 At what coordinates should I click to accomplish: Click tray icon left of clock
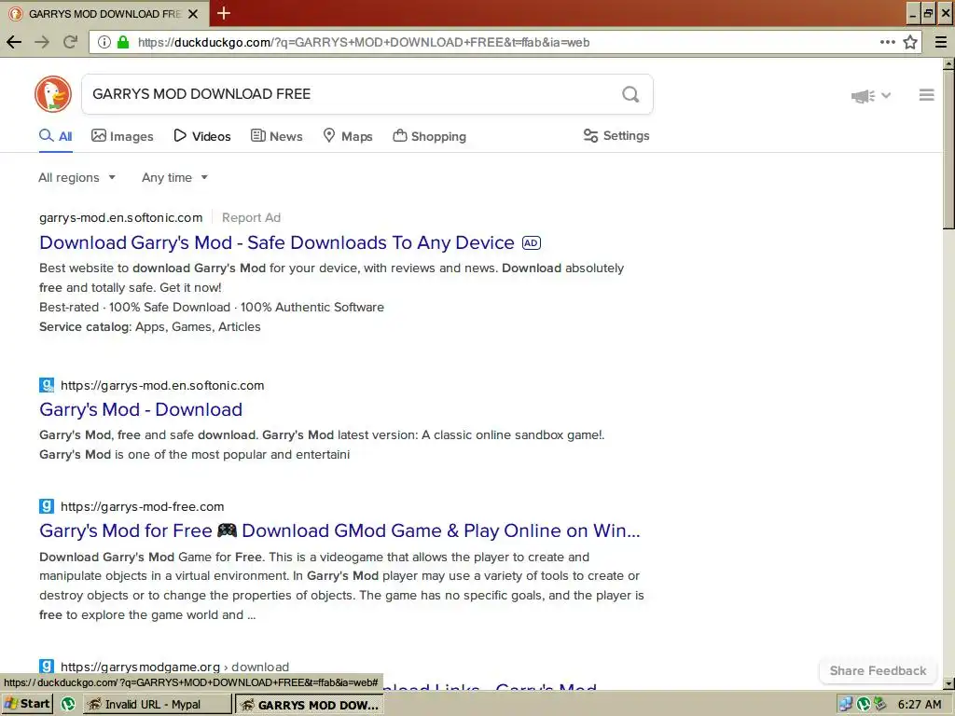[879, 705]
